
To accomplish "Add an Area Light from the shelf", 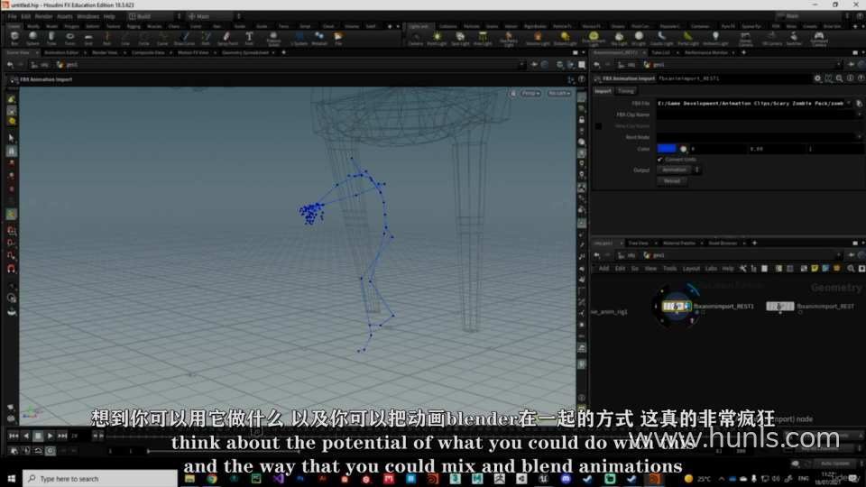I will [x=483, y=38].
